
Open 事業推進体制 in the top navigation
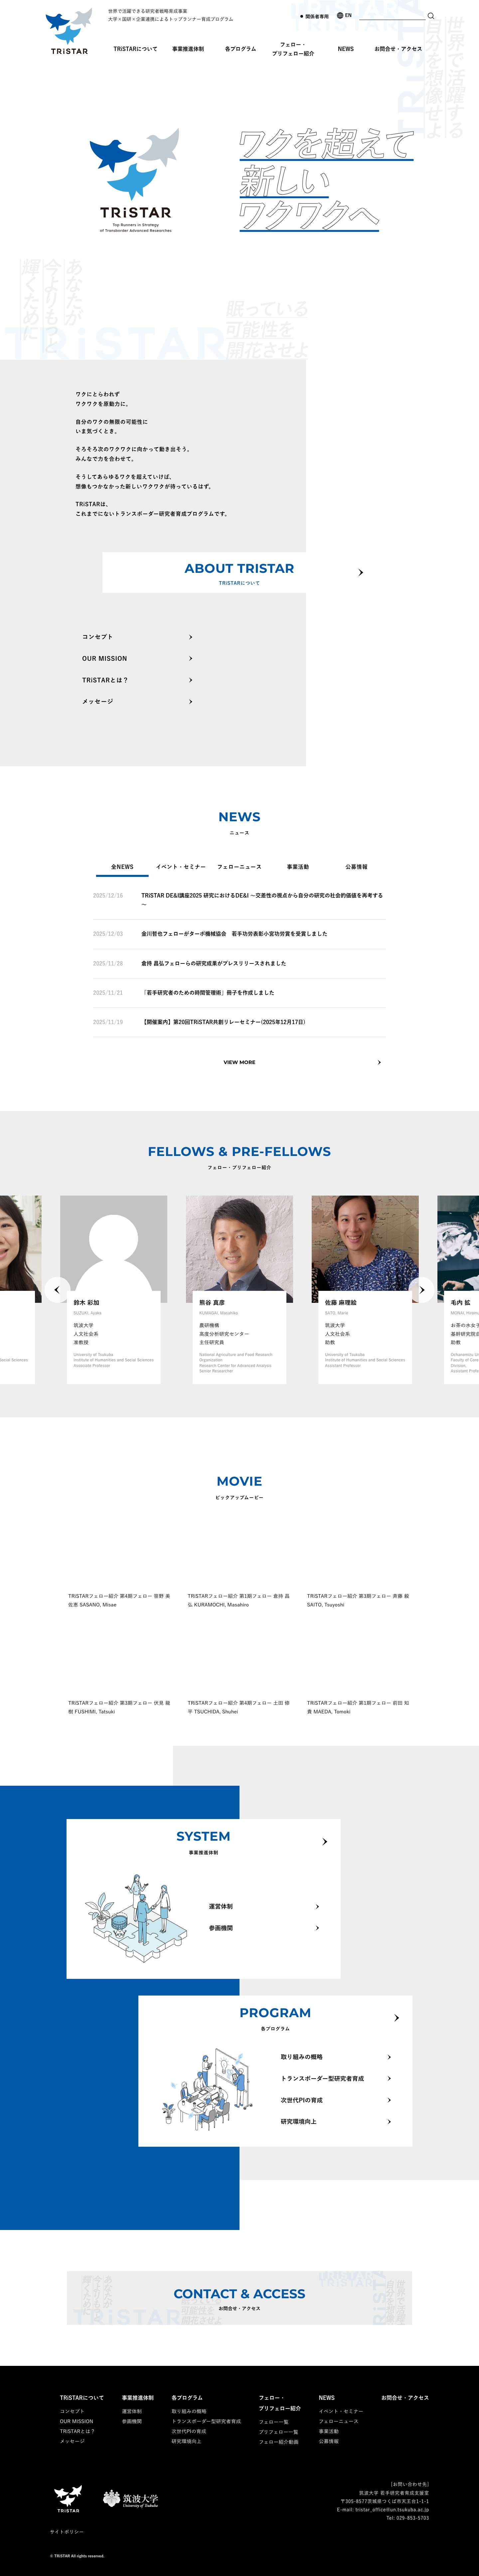(188, 49)
